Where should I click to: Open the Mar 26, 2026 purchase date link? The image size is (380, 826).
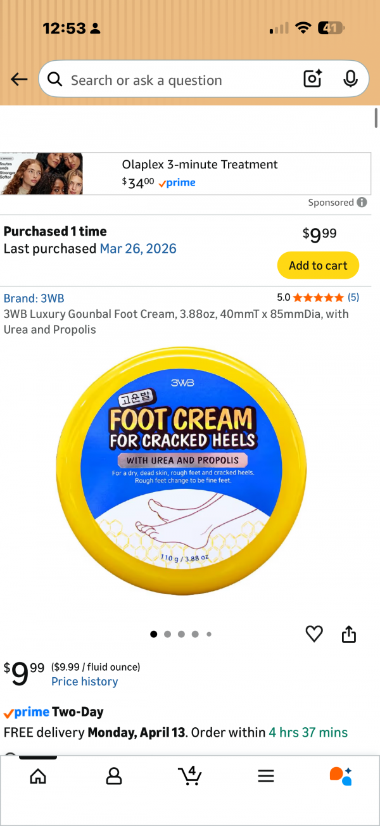(138, 248)
